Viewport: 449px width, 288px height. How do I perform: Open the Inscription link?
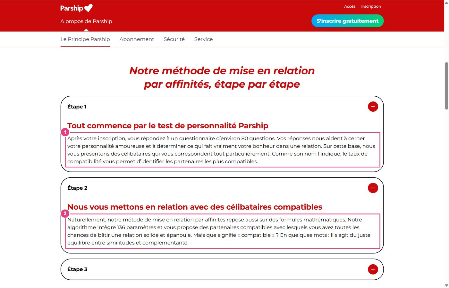(370, 6)
